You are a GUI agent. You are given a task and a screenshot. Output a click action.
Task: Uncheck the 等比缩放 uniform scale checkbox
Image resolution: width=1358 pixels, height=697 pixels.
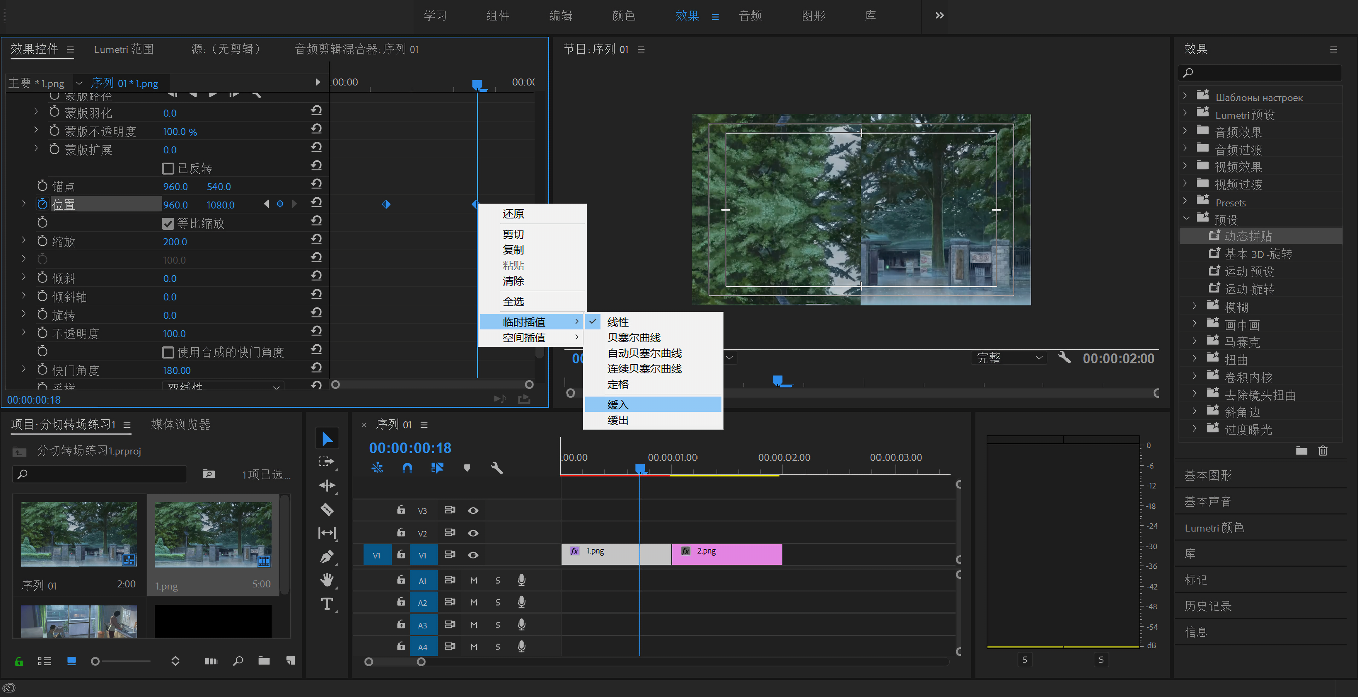[168, 224]
